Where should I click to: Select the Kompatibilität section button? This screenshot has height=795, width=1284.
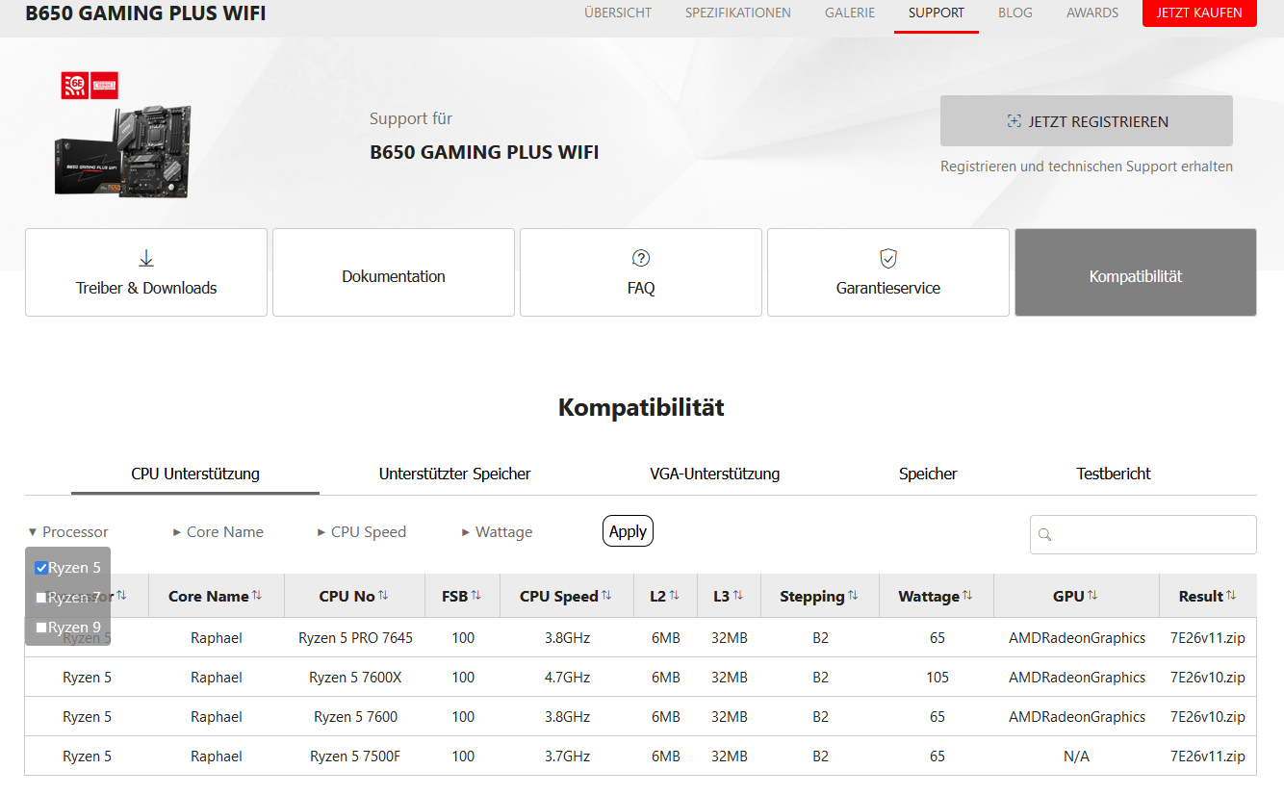1136,272
